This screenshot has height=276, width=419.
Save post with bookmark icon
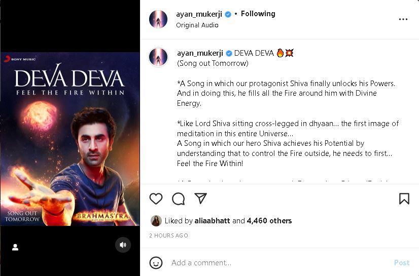point(404,199)
